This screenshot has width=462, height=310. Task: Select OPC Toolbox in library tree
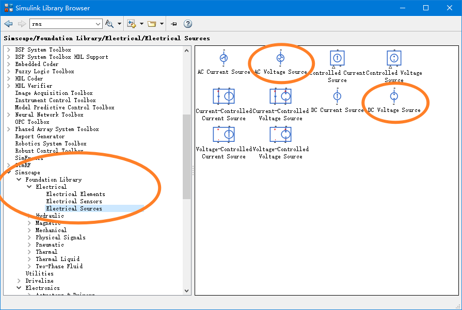click(32, 122)
